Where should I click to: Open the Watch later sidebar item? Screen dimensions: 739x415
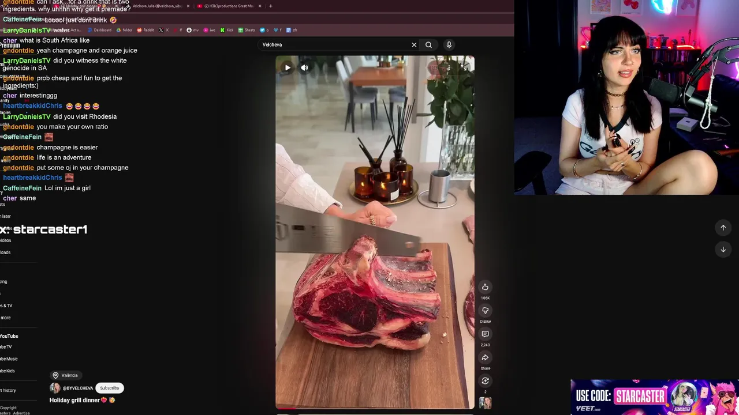tap(6, 216)
